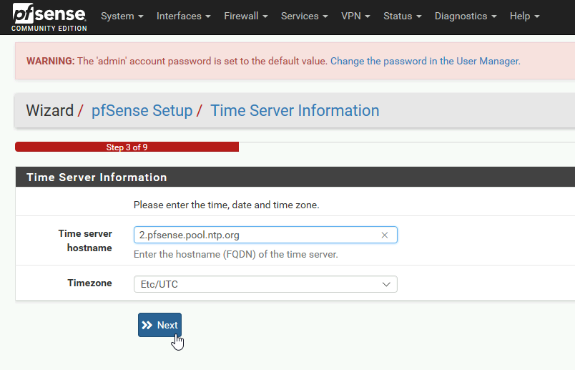Open the Timezone Etc/UTC dropdown

(265, 284)
